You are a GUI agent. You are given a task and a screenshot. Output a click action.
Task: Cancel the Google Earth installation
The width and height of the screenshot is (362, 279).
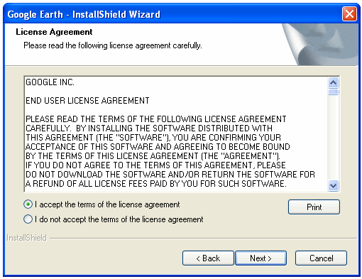321,258
